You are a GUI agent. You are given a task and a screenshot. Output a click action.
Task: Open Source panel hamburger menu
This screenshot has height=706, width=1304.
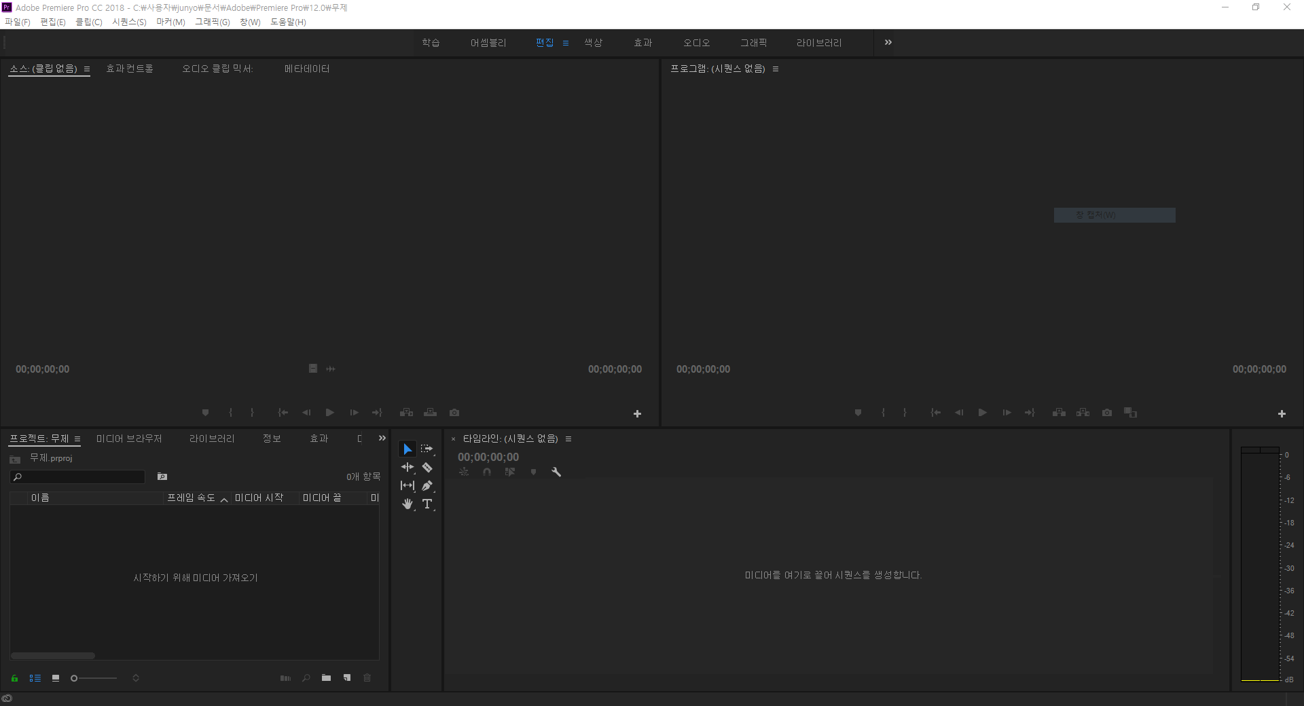(87, 69)
